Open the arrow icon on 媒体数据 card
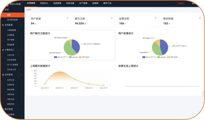 [x=198, y=18]
